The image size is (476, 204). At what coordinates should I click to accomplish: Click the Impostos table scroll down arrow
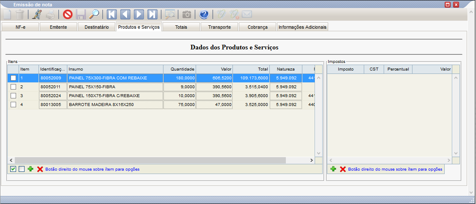point(456,153)
